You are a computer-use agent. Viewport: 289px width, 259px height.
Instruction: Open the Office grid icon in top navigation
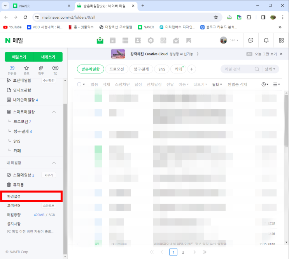pyautogui.click(x=163, y=40)
